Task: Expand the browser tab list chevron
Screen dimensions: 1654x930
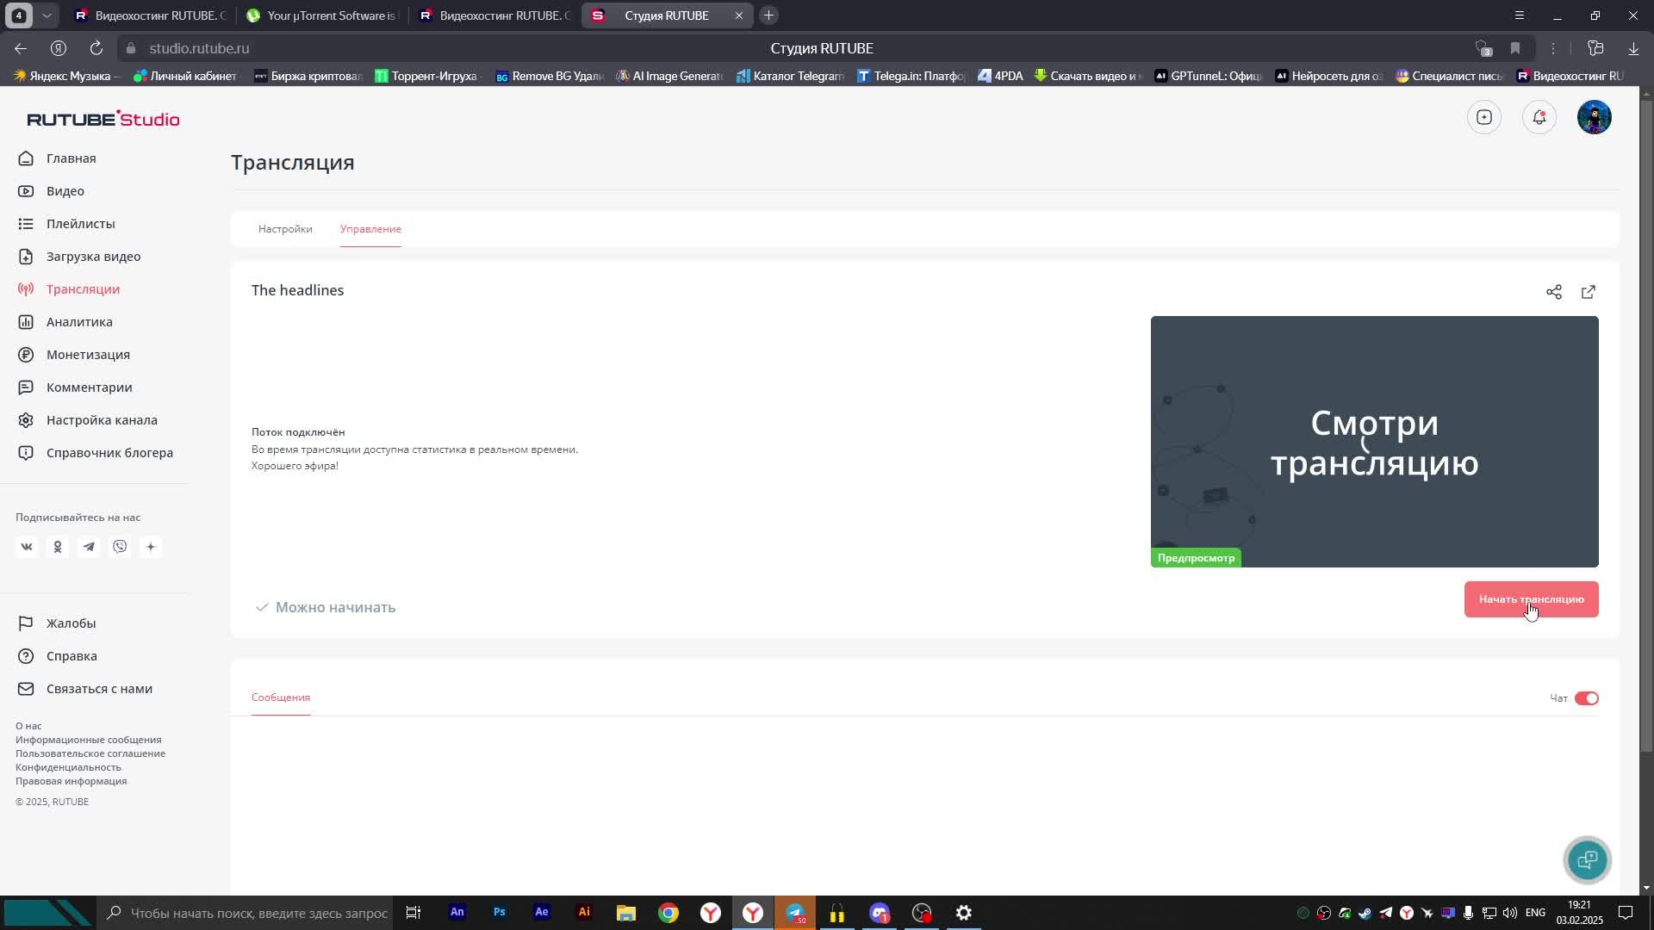Action: [x=47, y=15]
